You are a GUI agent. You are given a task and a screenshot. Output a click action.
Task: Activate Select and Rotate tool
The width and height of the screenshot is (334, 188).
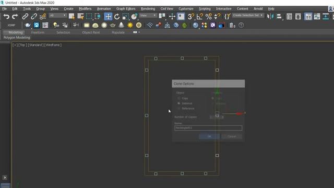[117, 16]
